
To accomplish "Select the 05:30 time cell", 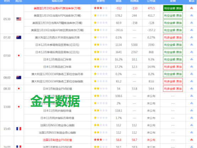I will 7,19.
